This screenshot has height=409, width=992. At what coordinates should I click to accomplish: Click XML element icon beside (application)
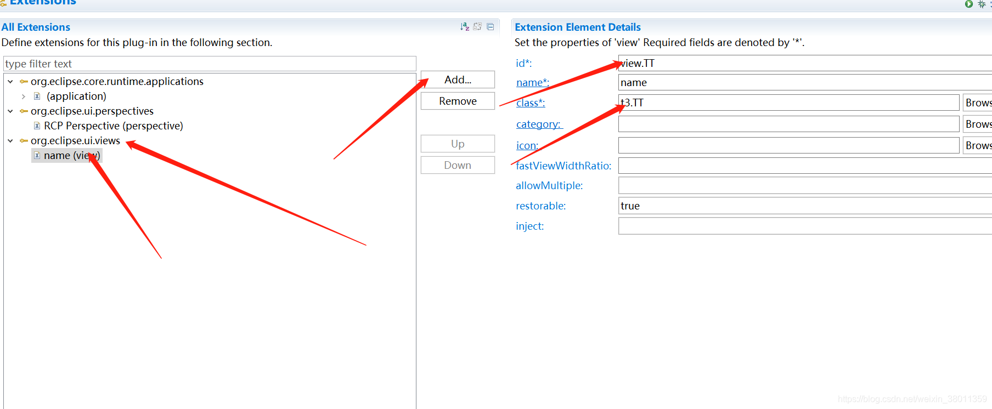(x=37, y=96)
